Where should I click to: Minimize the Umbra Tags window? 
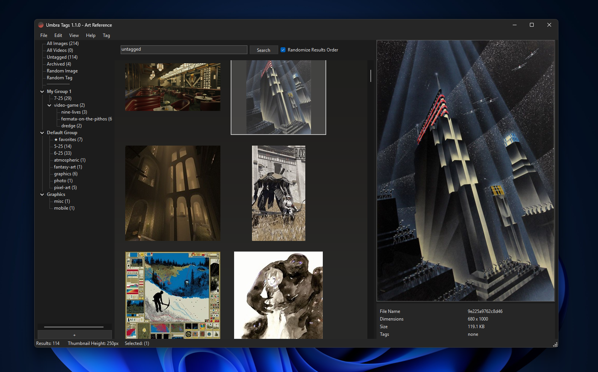point(515,25)
